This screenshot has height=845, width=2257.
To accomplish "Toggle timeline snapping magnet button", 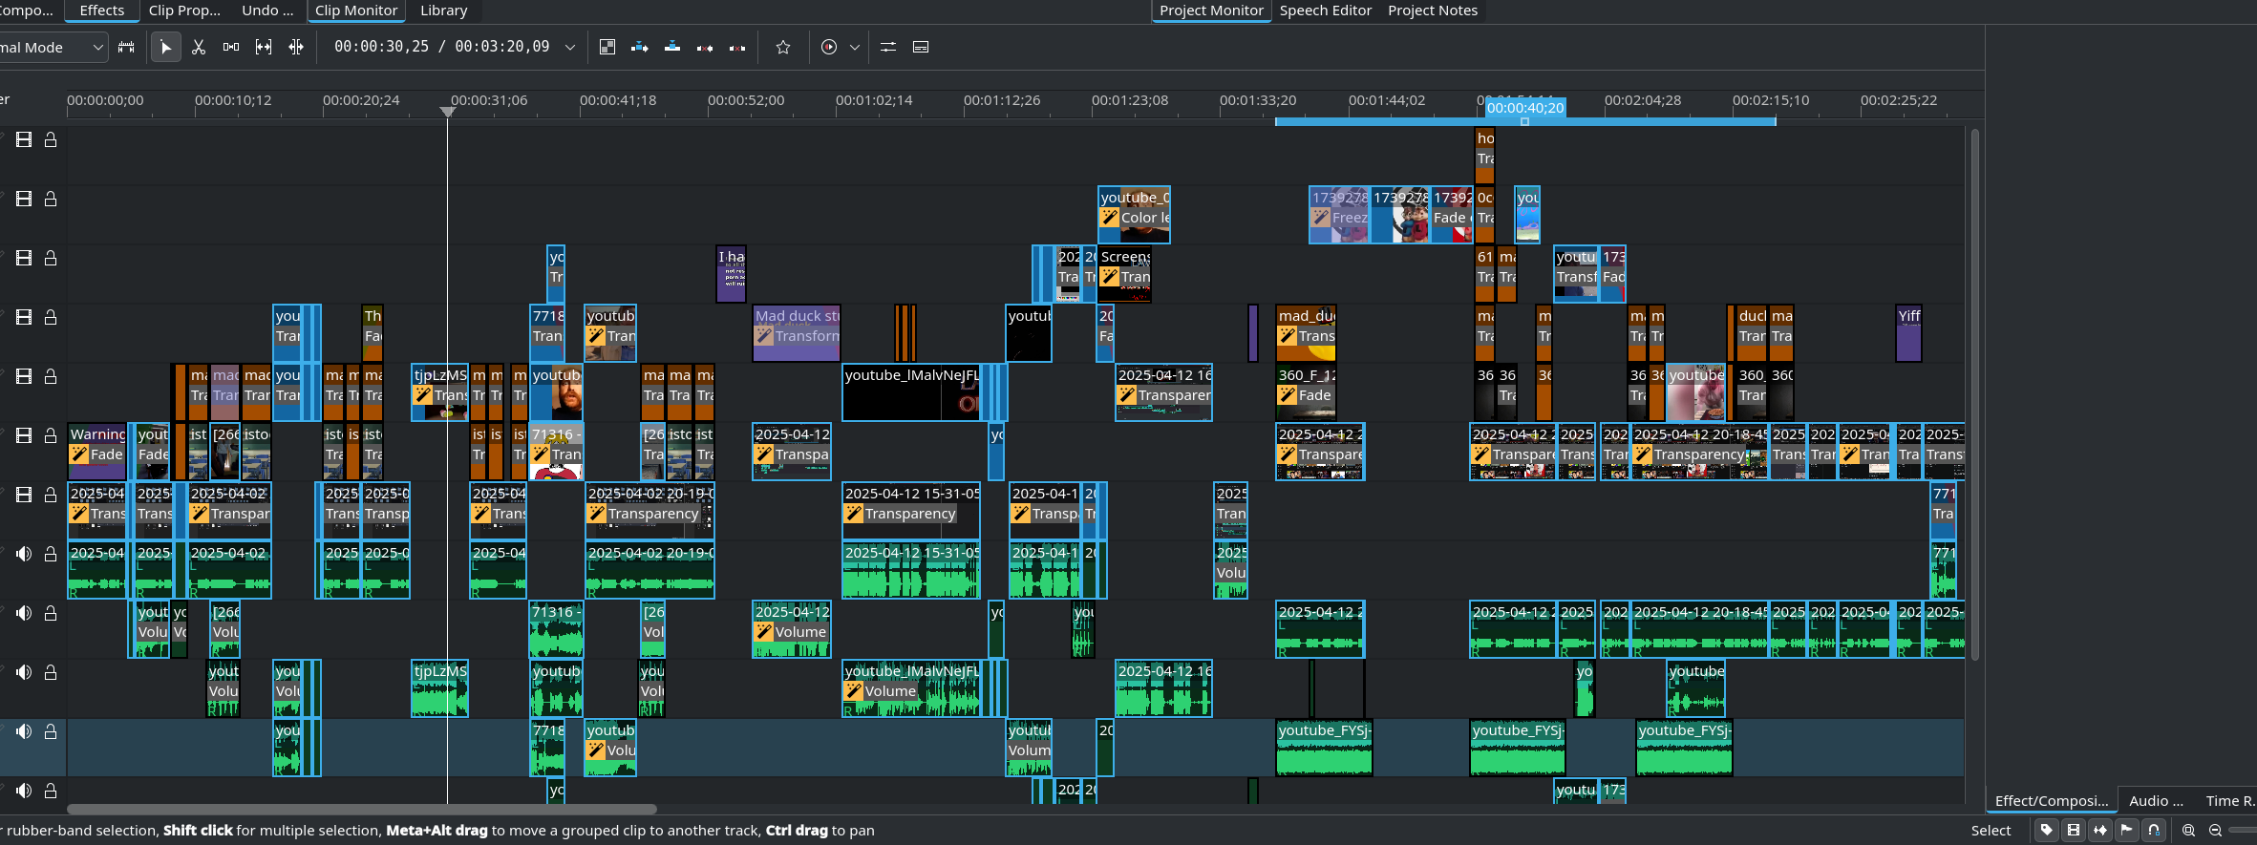I will point(2154,831).
